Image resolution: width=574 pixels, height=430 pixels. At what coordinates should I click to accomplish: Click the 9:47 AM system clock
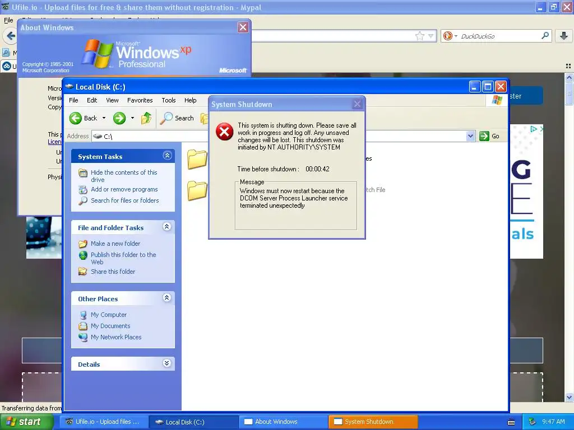click(x=553, y=422)
